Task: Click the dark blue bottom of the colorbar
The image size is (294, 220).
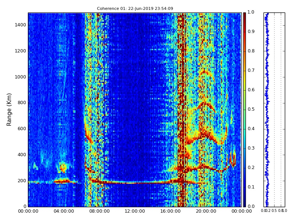Action: tap(244, 203)
